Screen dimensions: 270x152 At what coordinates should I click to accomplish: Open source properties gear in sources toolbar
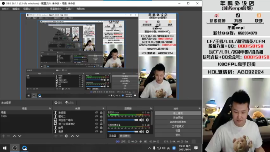[x=66, y=136]
